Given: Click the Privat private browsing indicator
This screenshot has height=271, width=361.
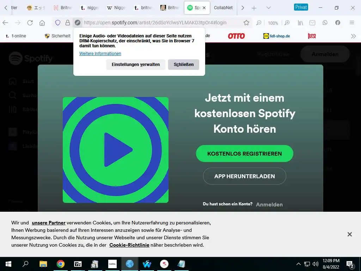Looking at the screenshot, I should coord(301,7).
